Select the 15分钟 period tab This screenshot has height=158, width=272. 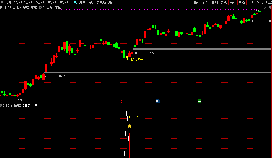click(x=39, y=2)
